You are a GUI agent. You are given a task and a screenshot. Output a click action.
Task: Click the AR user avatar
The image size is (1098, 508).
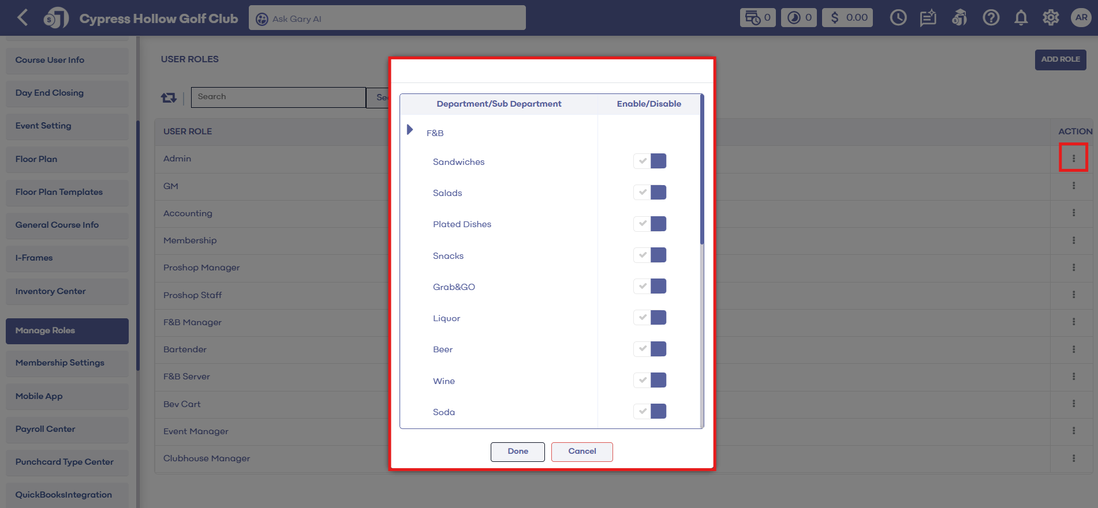pos(1081,18)
